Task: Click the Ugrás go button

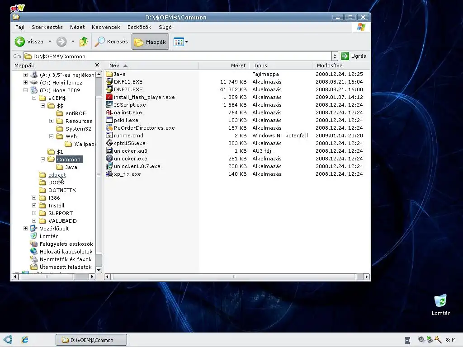Action: (x=354, y=56)
